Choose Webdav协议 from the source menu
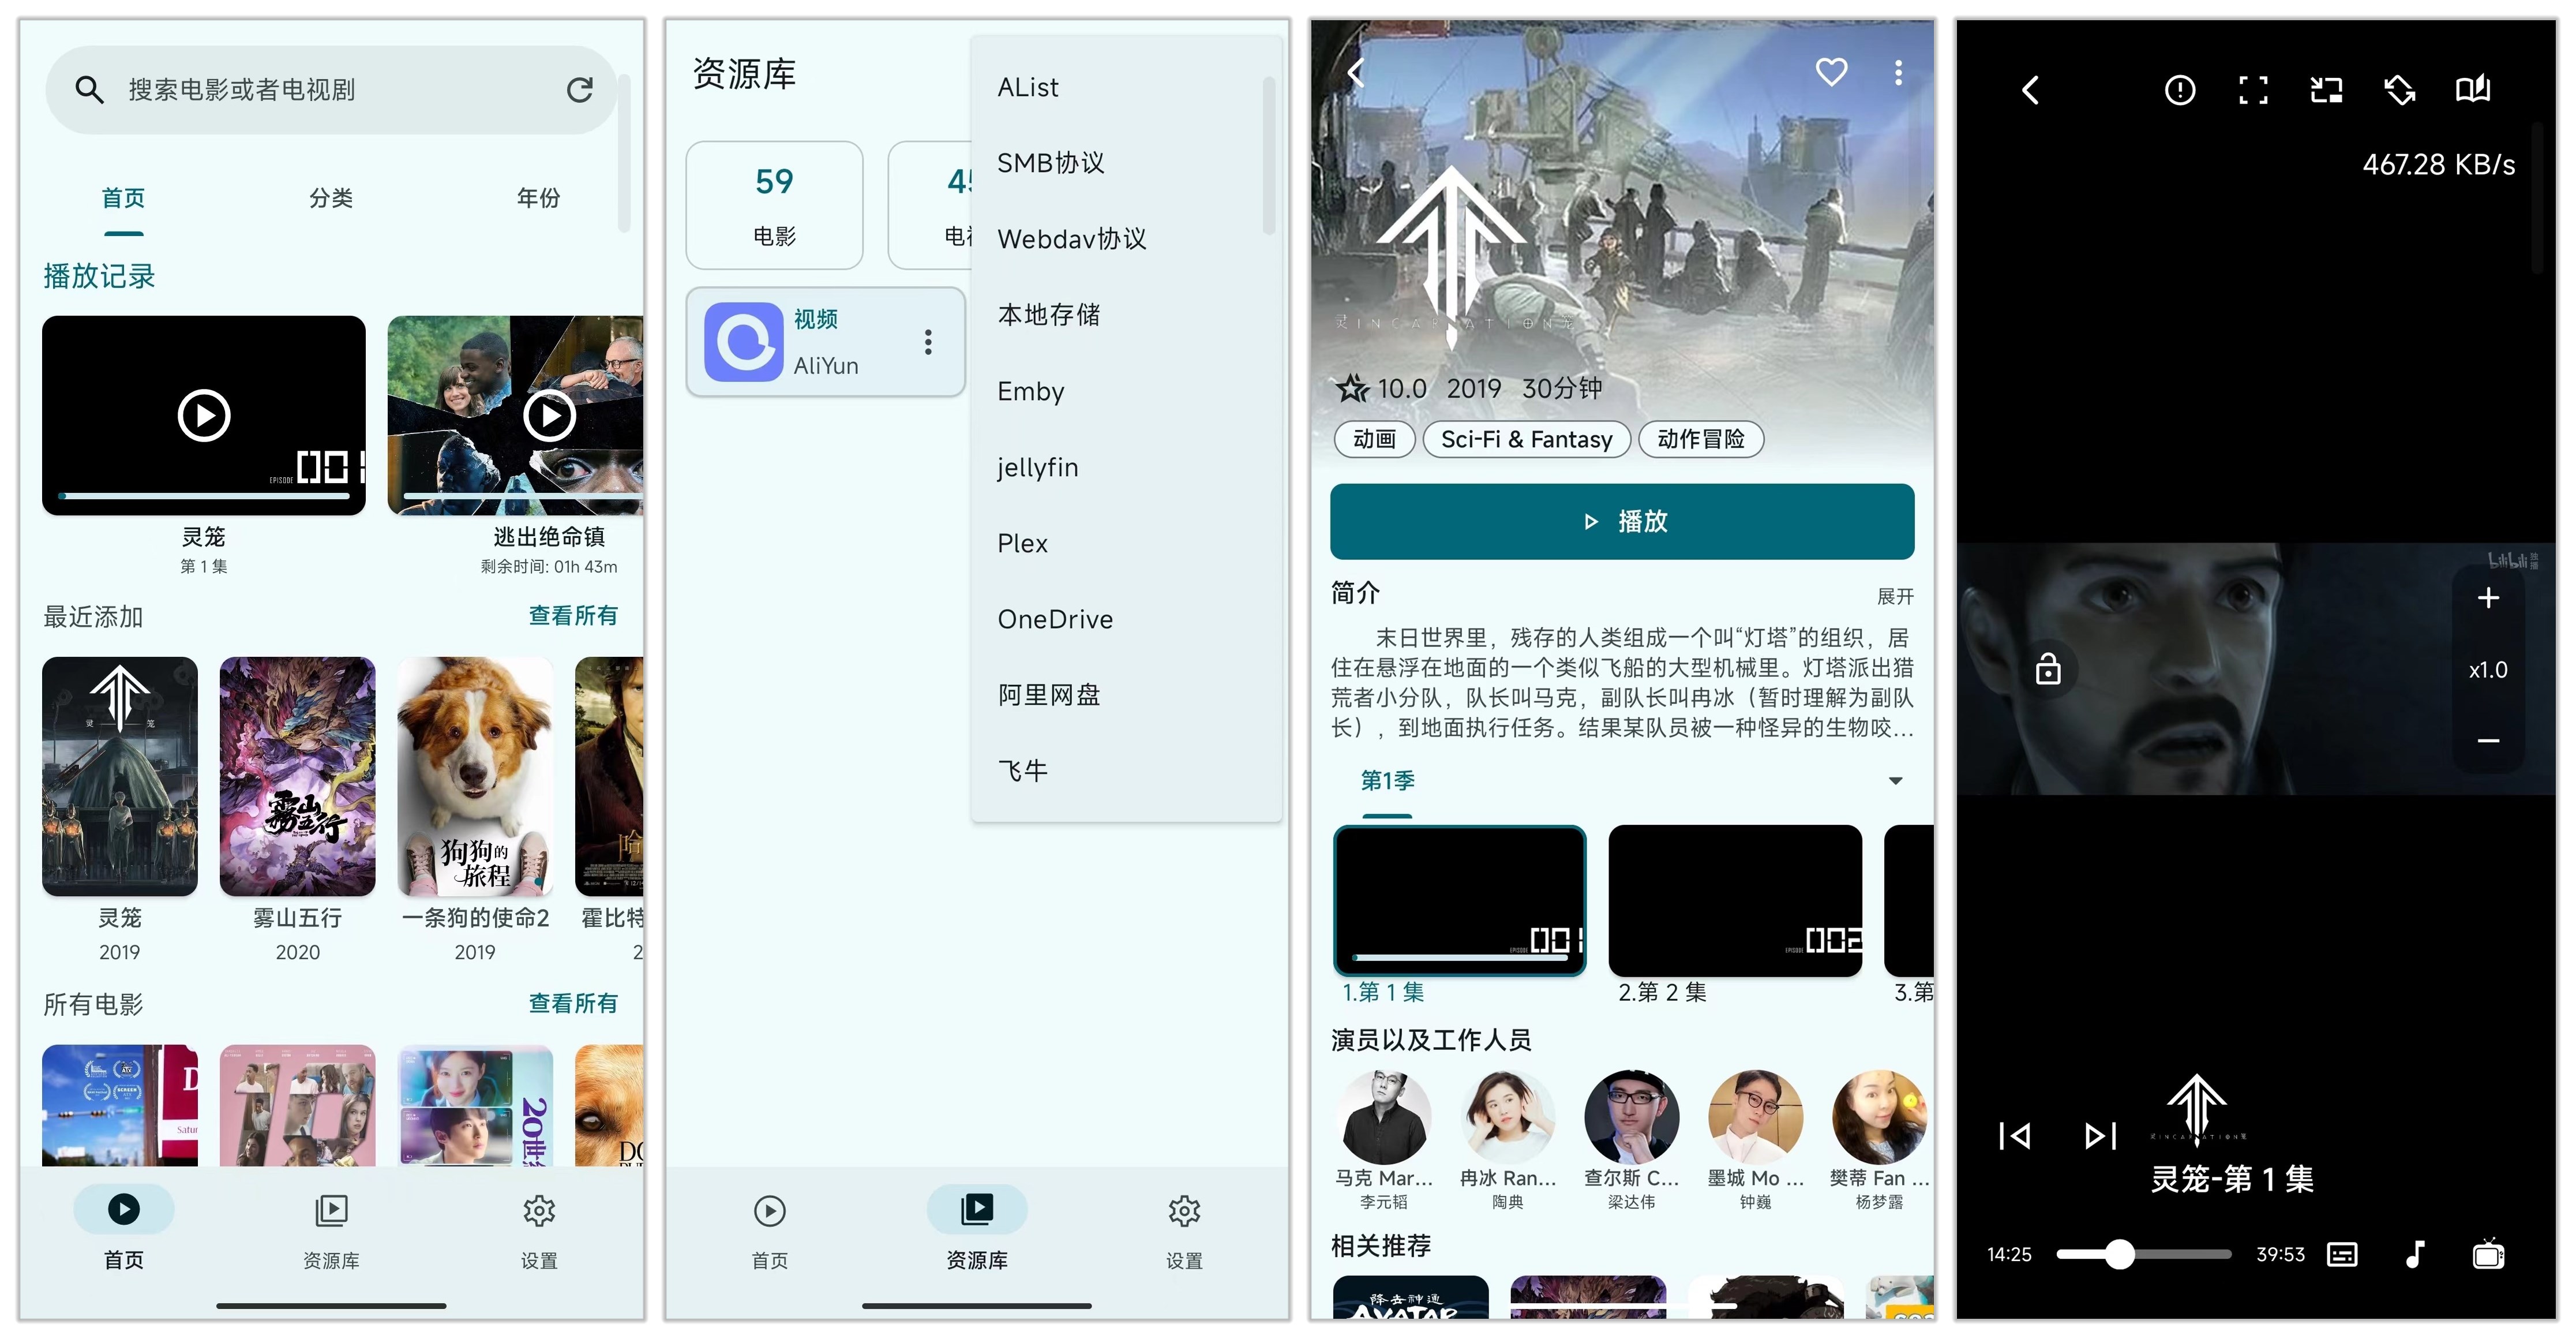Screen dimensions: 2576x1339 (x=1126, y=239)
